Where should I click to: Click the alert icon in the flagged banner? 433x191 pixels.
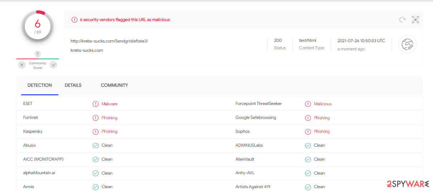point(74,20)
